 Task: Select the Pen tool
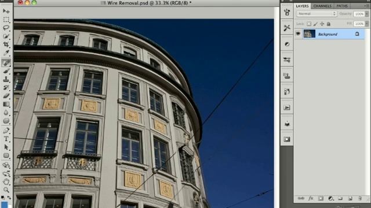(x=6, y=131)
